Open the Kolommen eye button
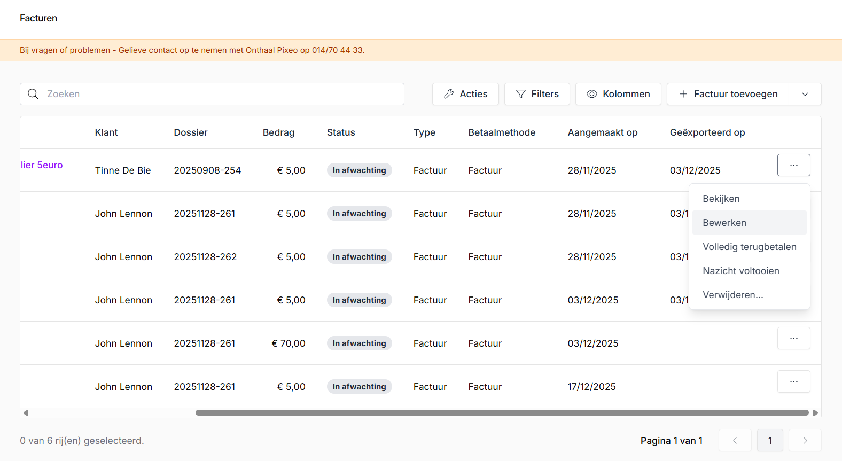 click(x=618, y=94)
